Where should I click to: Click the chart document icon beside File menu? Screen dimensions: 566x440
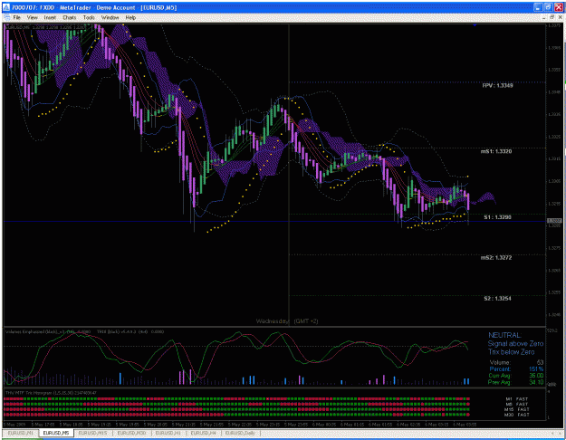[7, 17]
